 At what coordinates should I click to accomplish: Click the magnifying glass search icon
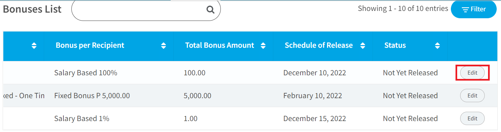[210, 10]
